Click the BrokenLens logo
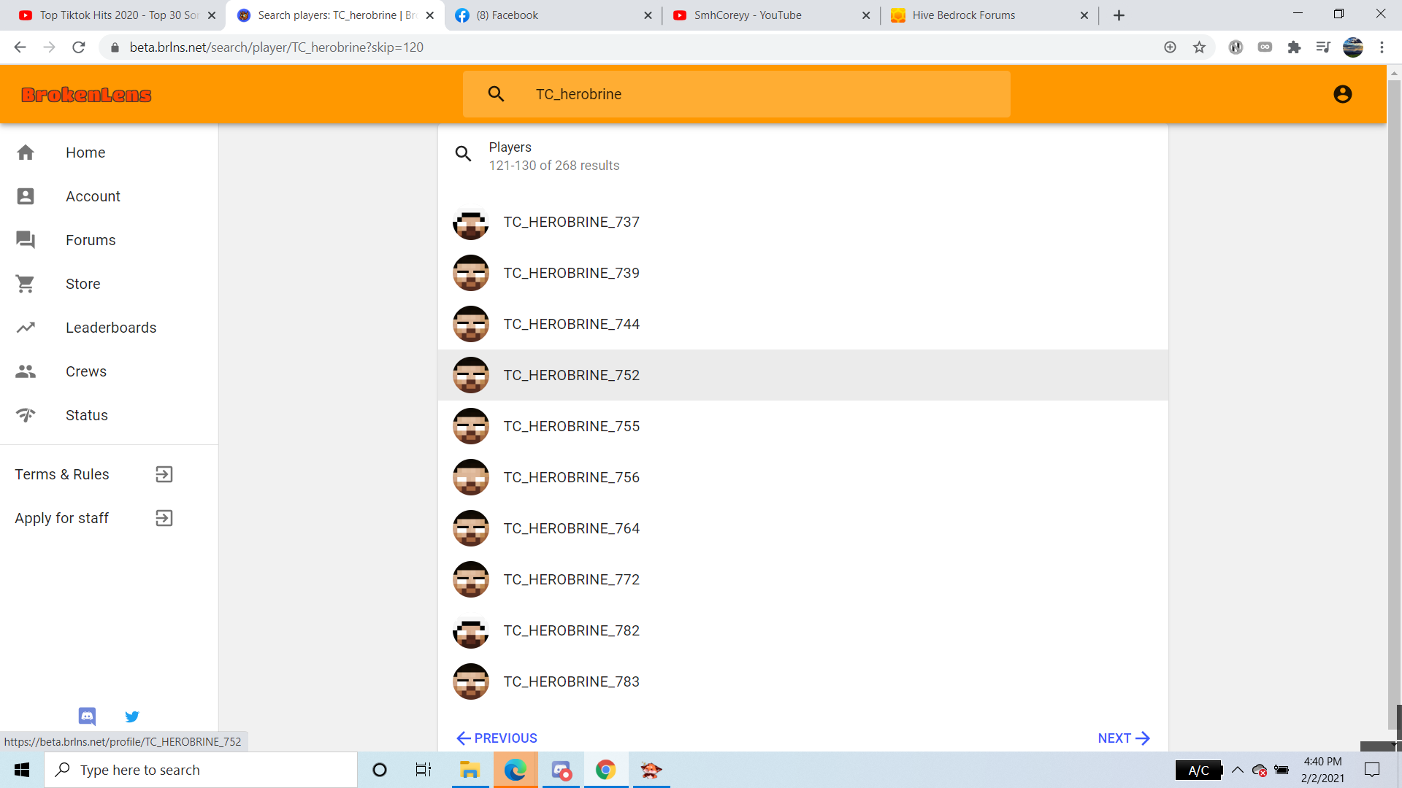 (86, 95)
